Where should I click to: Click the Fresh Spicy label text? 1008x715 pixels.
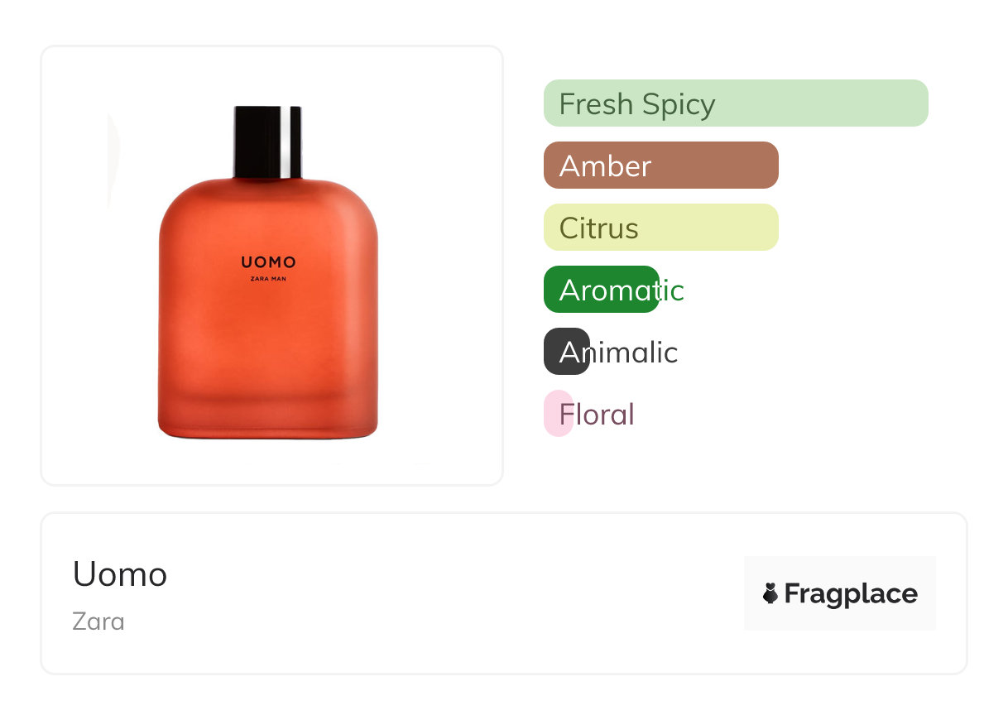637,104
